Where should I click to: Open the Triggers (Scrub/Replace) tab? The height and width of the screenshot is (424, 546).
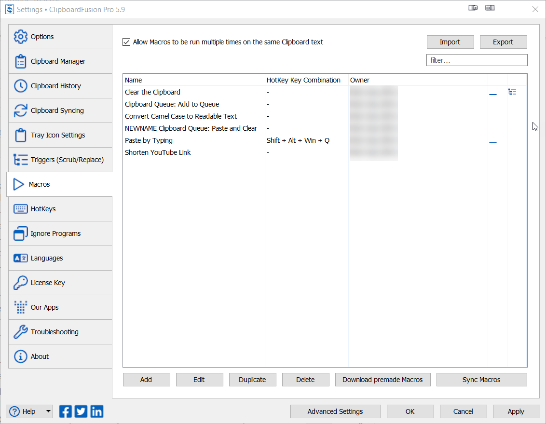point(60,160)
